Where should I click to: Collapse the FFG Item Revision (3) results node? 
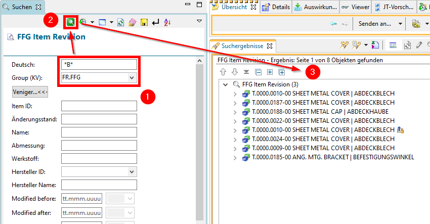[x=225, y=84]
